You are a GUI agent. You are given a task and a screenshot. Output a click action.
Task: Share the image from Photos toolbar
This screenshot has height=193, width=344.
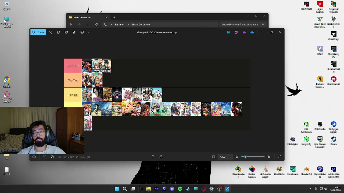click(74, 32)
